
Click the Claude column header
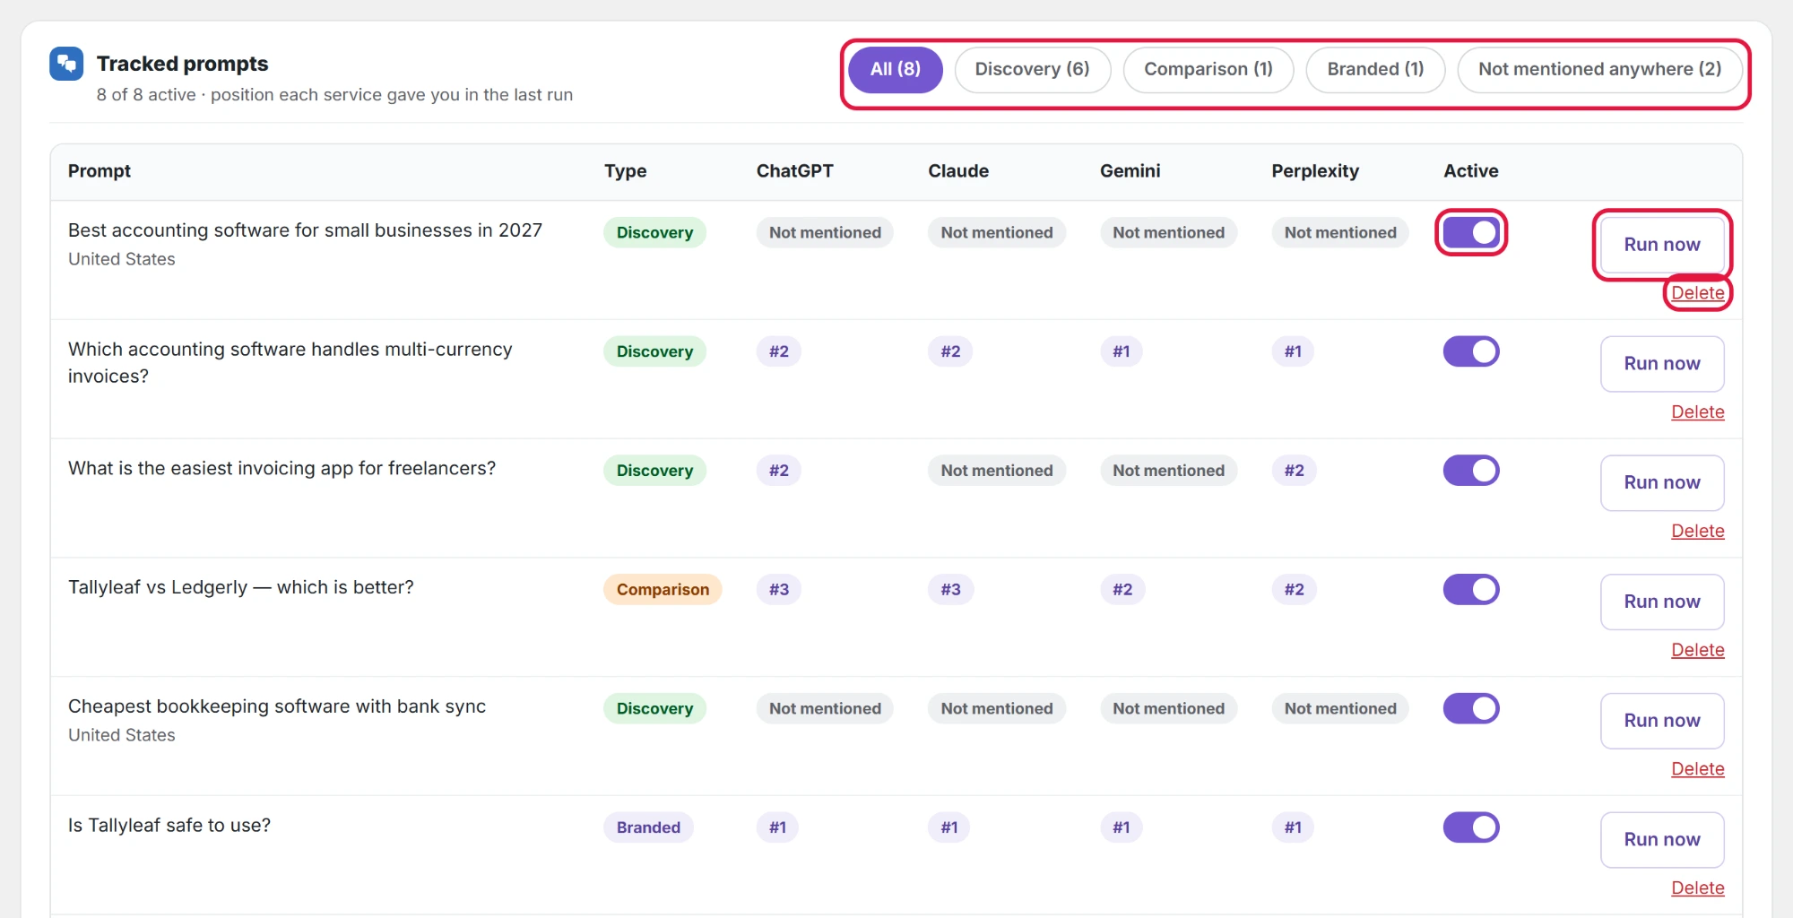coord(958,171)
